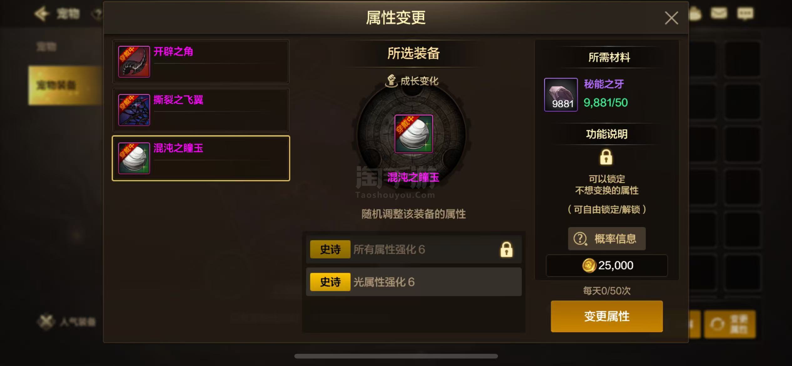The width and height of the screenshot is (792, 366).
Task: Open the 宠物装备 side tab
Action: point(65,85)
